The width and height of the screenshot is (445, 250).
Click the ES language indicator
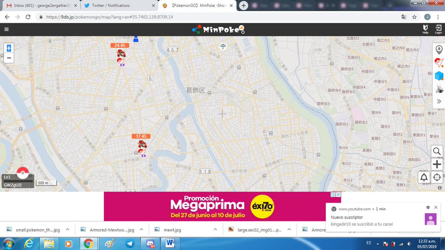click(369, 243)
